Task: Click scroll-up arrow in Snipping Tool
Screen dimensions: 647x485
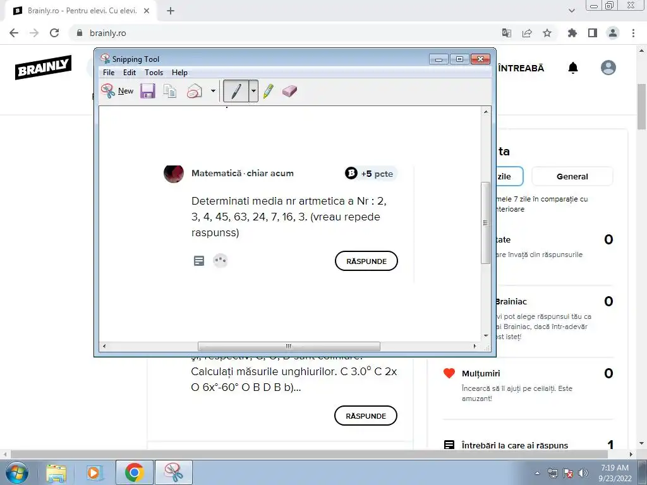Action: coord(486,112)
